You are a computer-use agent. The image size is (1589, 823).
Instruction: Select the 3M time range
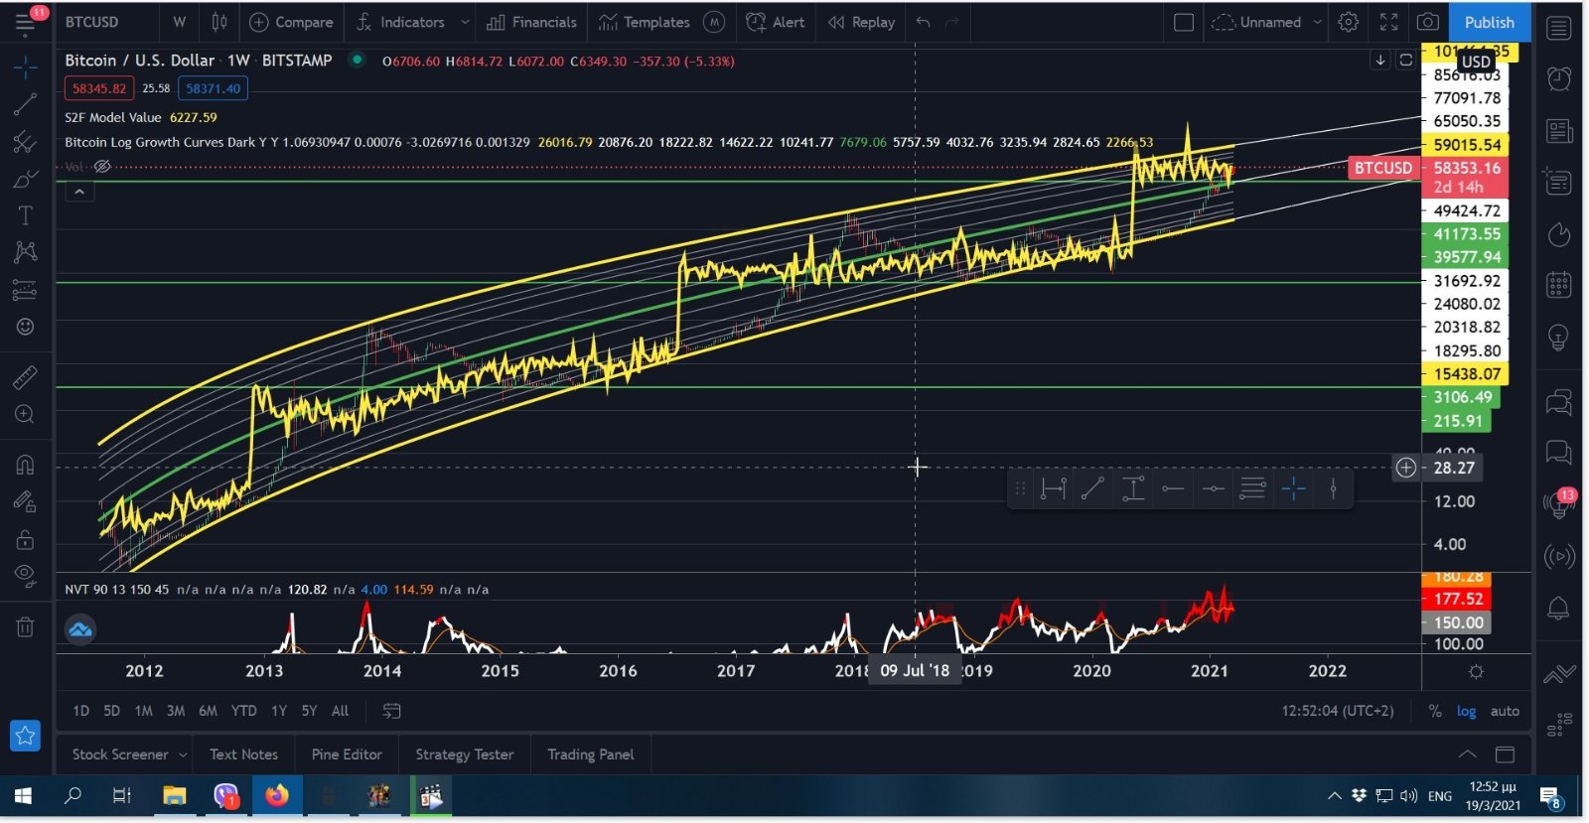tap(176, 711)
